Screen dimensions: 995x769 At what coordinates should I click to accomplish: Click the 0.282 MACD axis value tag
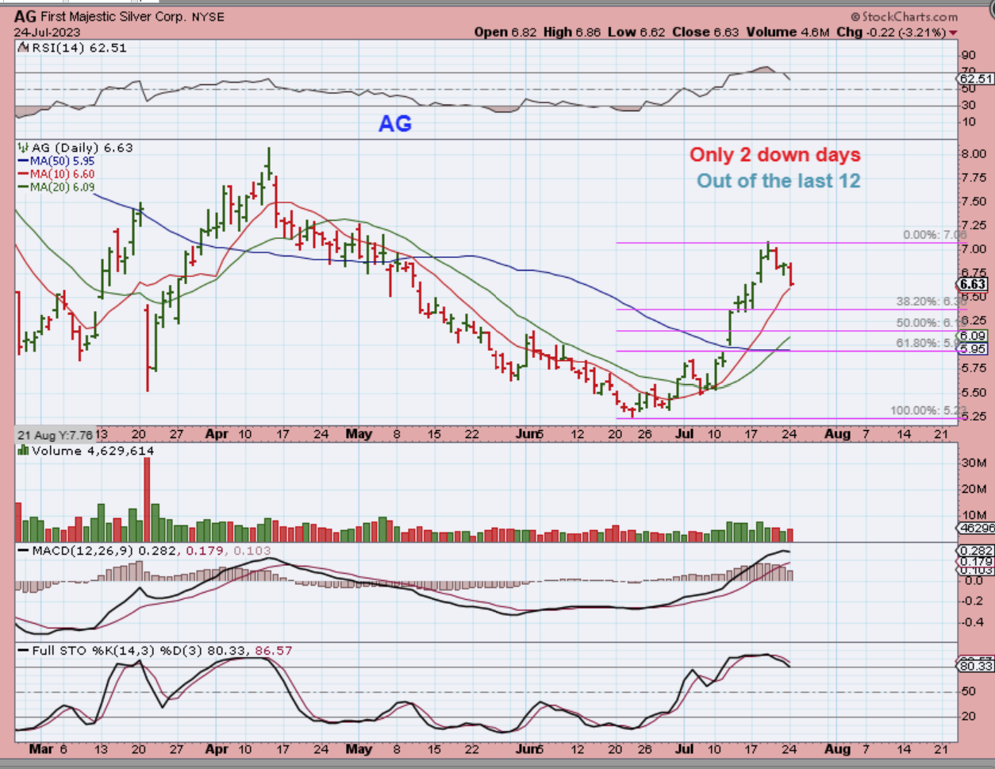[977, 551]
